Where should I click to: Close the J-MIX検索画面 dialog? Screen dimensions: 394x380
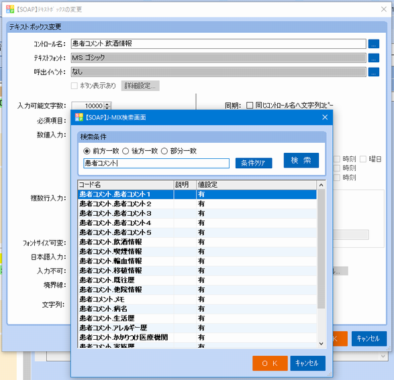point(325,117)
